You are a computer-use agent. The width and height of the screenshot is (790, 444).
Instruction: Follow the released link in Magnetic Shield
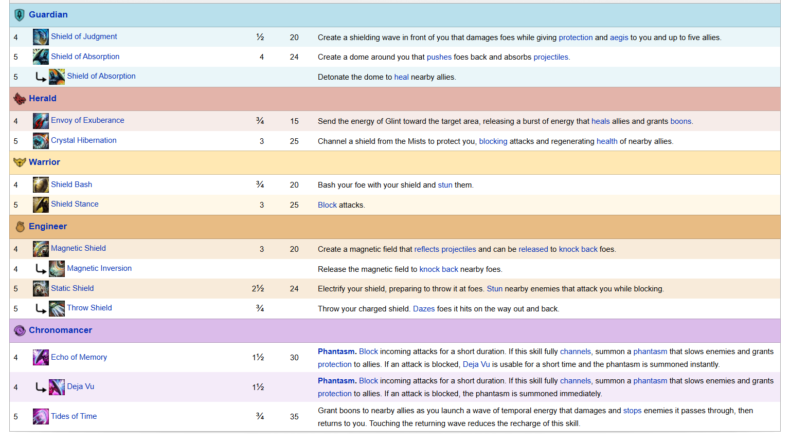coord(533,249)
